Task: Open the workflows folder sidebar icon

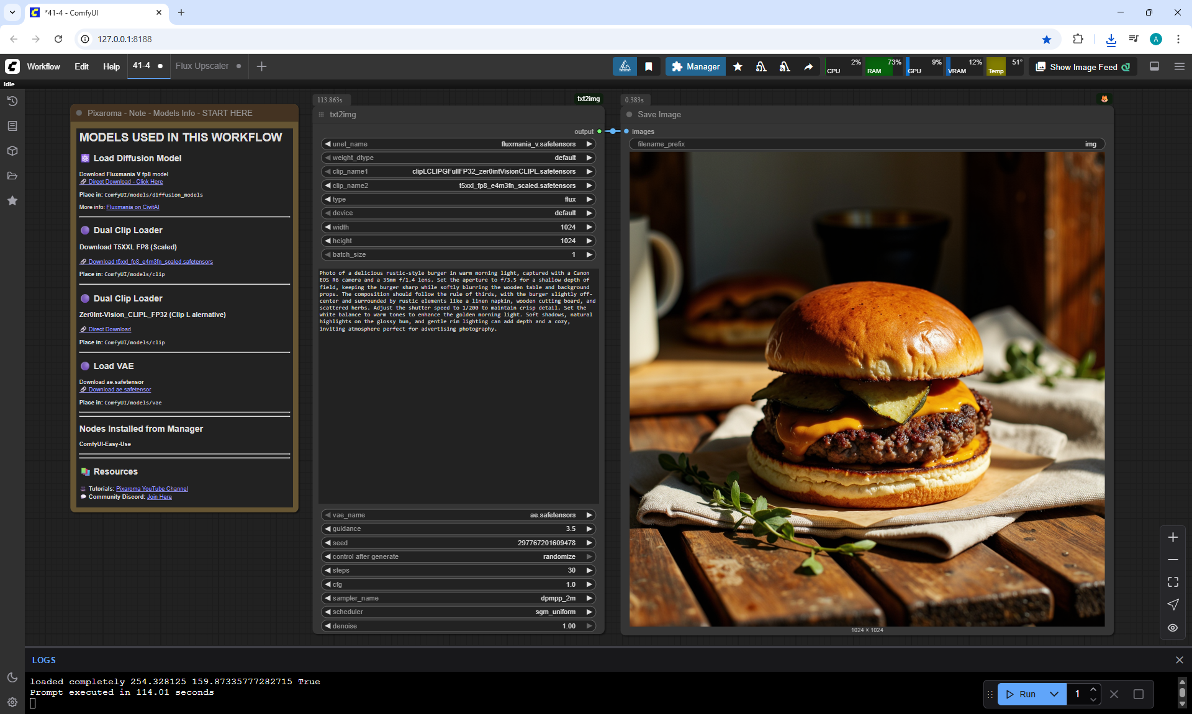Action: (12, 176)
